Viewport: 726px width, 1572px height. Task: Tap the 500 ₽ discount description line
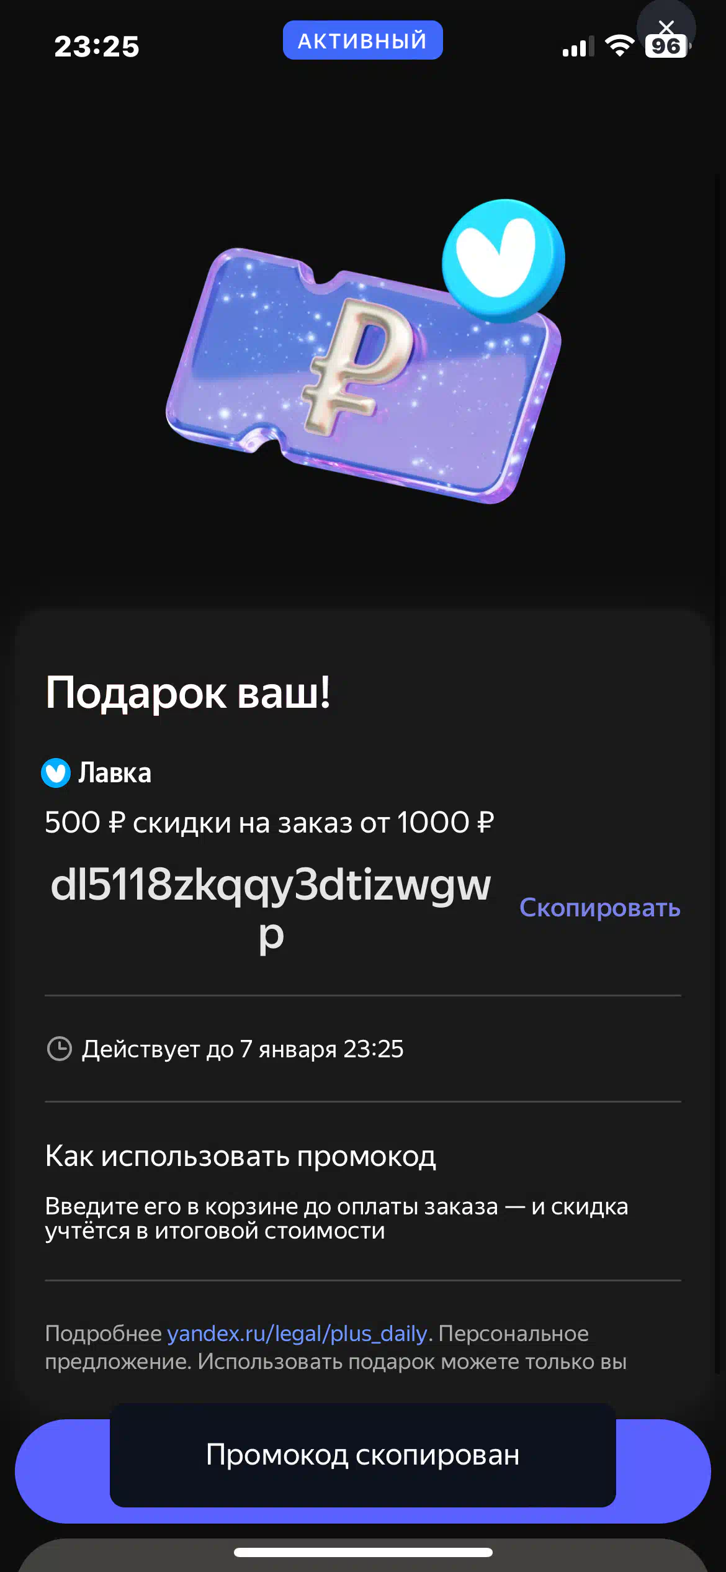(269, 823)
